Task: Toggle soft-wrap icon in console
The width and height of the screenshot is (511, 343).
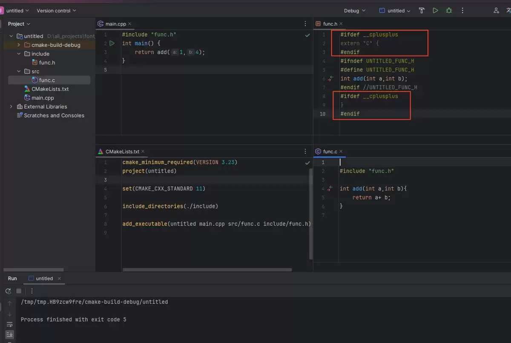Action: [x=9, y=325]
